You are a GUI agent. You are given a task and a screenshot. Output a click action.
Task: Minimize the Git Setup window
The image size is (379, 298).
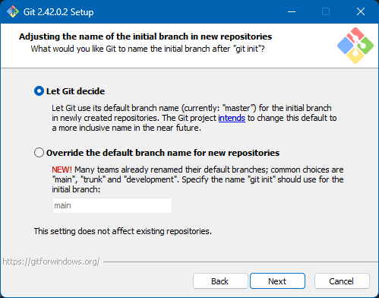pyautogui.click(x=292, y=11)
